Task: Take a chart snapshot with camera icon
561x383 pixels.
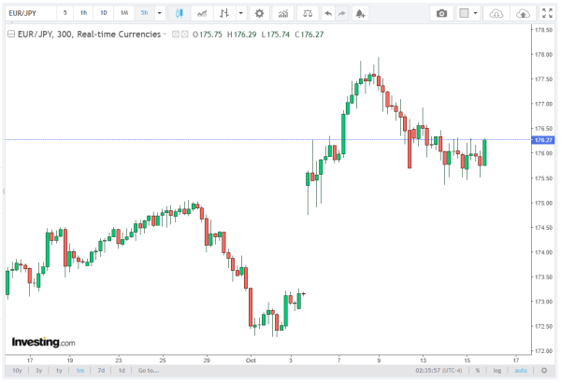Action: click(x=442, y=13)
